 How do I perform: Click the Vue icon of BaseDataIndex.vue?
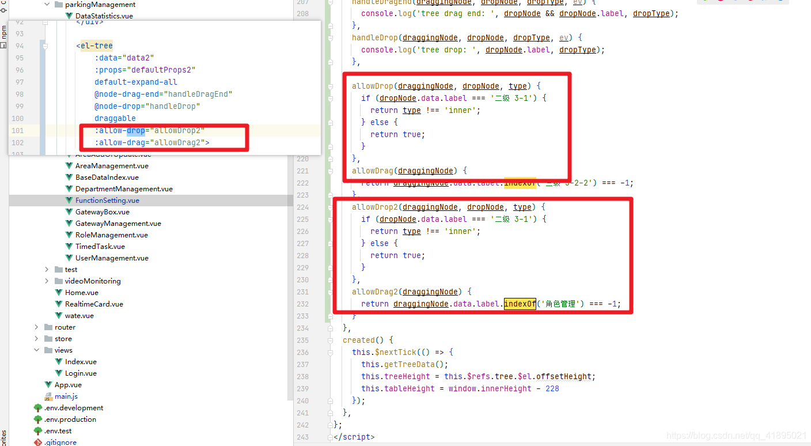point(69,177)
